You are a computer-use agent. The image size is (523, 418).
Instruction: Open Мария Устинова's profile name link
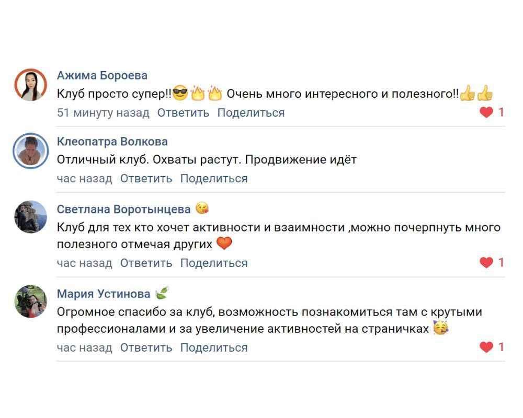click(x=104, y=294)
